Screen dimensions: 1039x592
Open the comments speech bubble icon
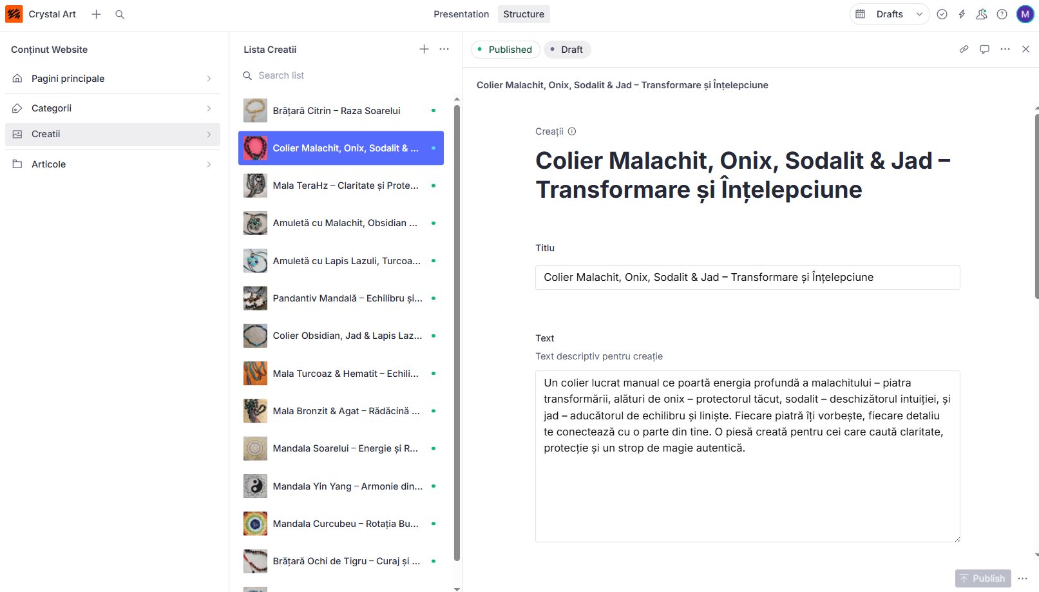984,49
